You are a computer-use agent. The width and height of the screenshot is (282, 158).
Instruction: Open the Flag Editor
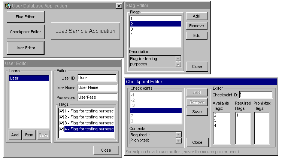click(x=25, y=17)
